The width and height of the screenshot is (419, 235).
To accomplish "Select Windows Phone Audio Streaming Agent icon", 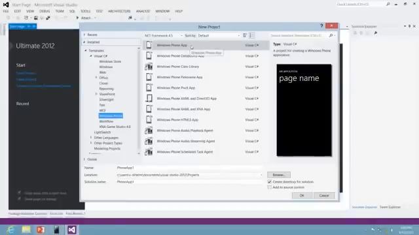I will point(149,141).
